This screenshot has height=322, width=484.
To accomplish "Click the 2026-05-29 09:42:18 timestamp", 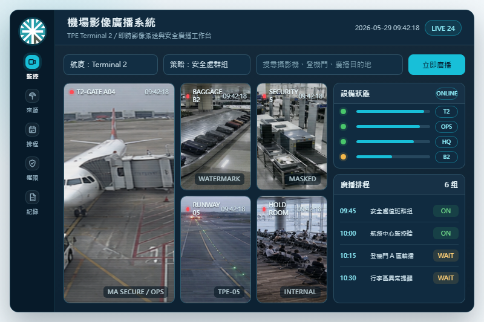I will pyautogui.click(x=387, y=28).
